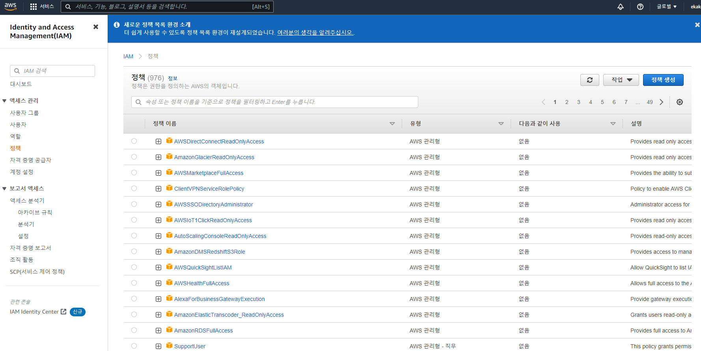
Task: Click policy cube icon for ClientVPNServiceRolePolicy
Action: point(170,188)
